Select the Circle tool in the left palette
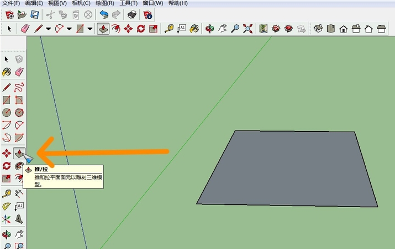The height and width of the screenshot is (249, 395). (7, 112)
